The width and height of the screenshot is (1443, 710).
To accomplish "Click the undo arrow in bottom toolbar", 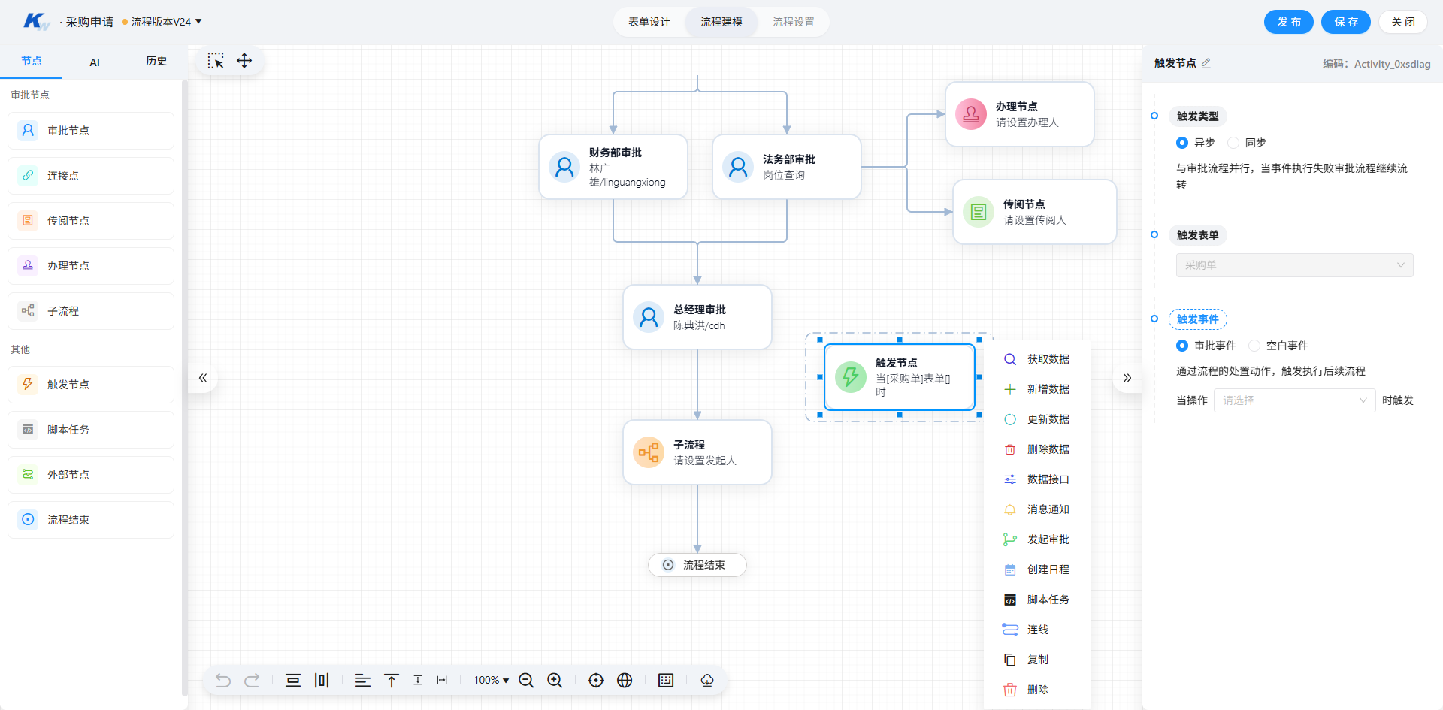I will (x=223, y=680).
